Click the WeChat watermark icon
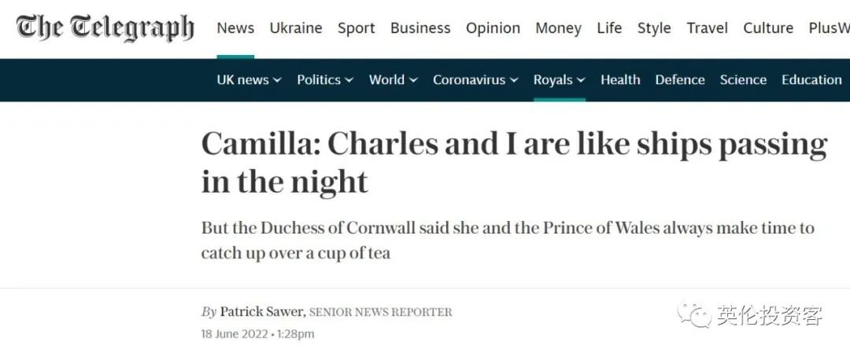The height and width of the screenshot is (353, 850). click(x=693, y=314)
